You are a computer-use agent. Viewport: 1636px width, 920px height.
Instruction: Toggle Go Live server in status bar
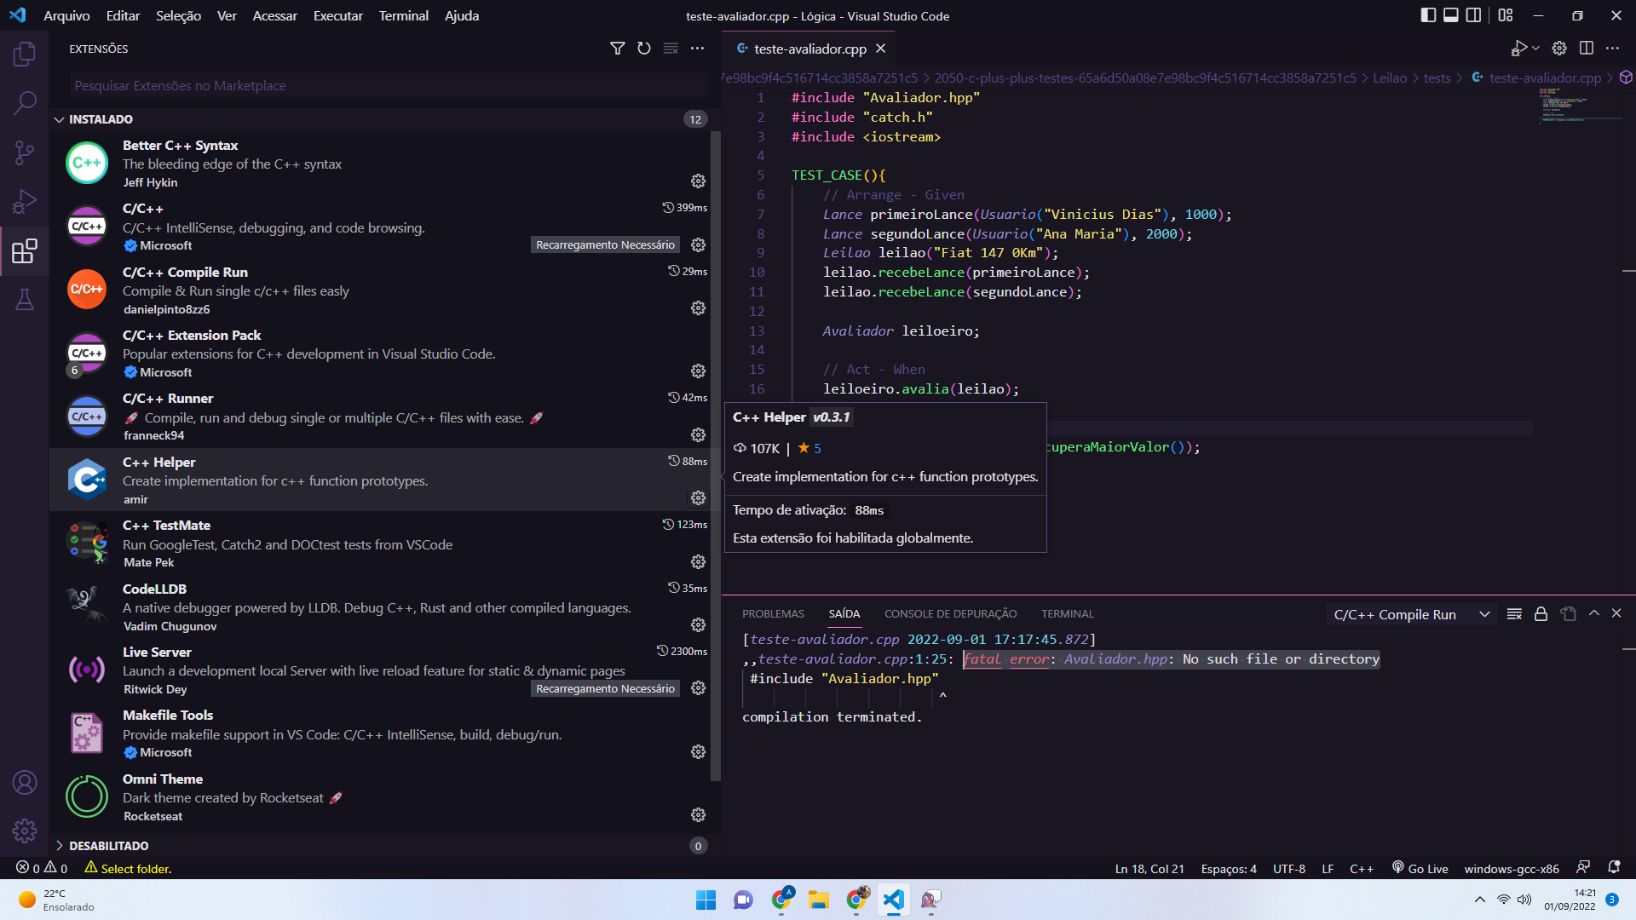click(x=1420, y=868)
